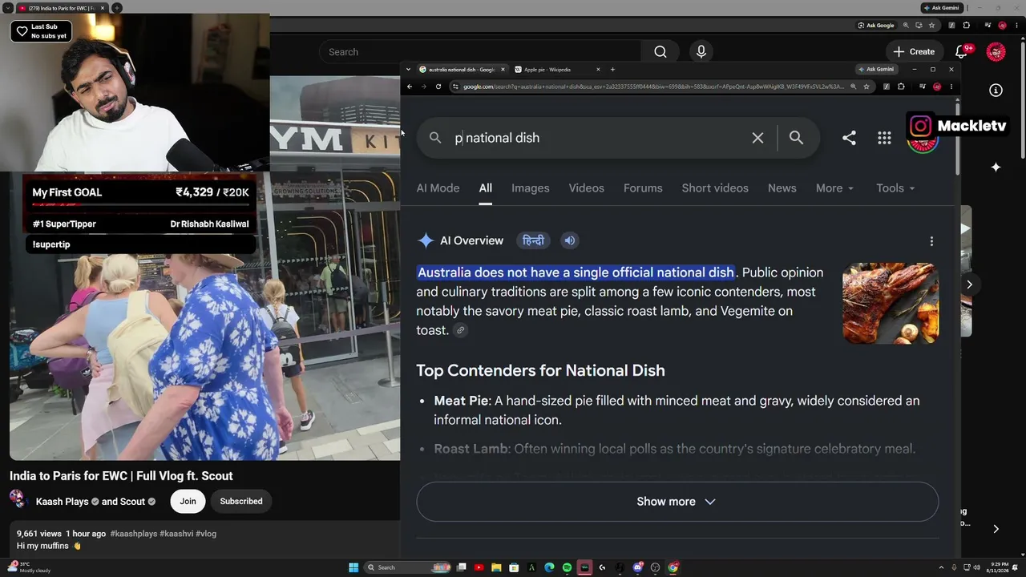Expand the AI Overview with Show more
The height and width of the screenshot is (577, 1026).
pyautogui.click(x=677, y=502)
